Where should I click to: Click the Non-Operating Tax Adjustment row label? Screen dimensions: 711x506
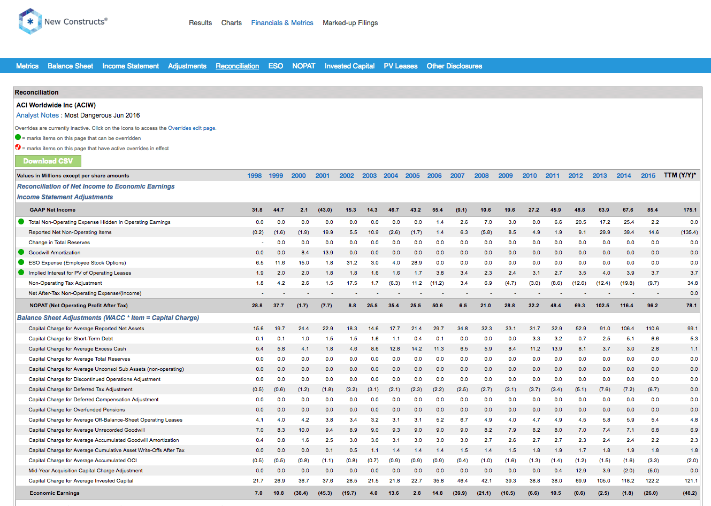tap(65, 283)
